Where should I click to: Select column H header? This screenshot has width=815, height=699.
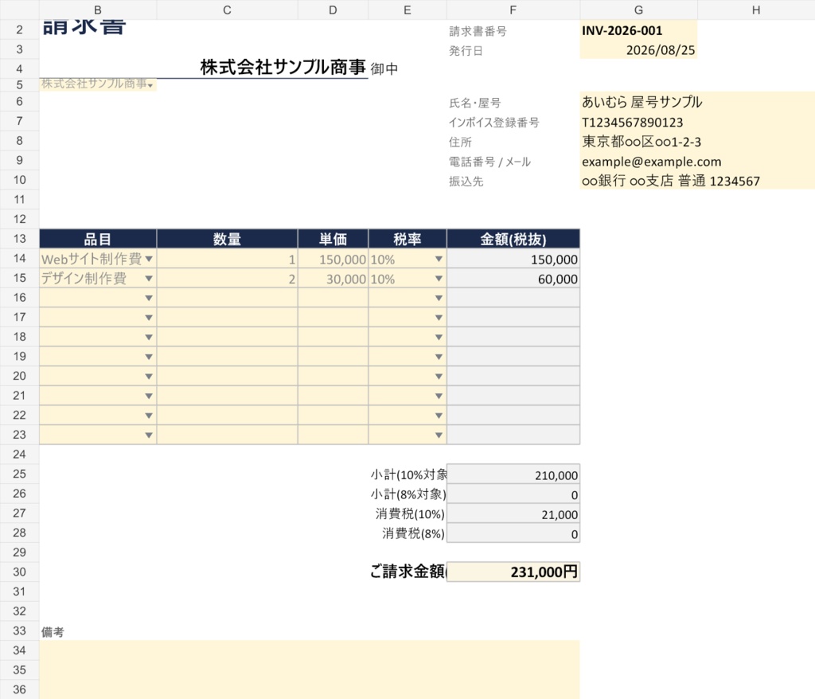(756, 10)
